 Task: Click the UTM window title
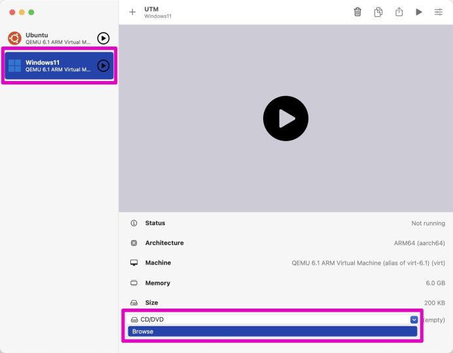[x=151, y=9]
